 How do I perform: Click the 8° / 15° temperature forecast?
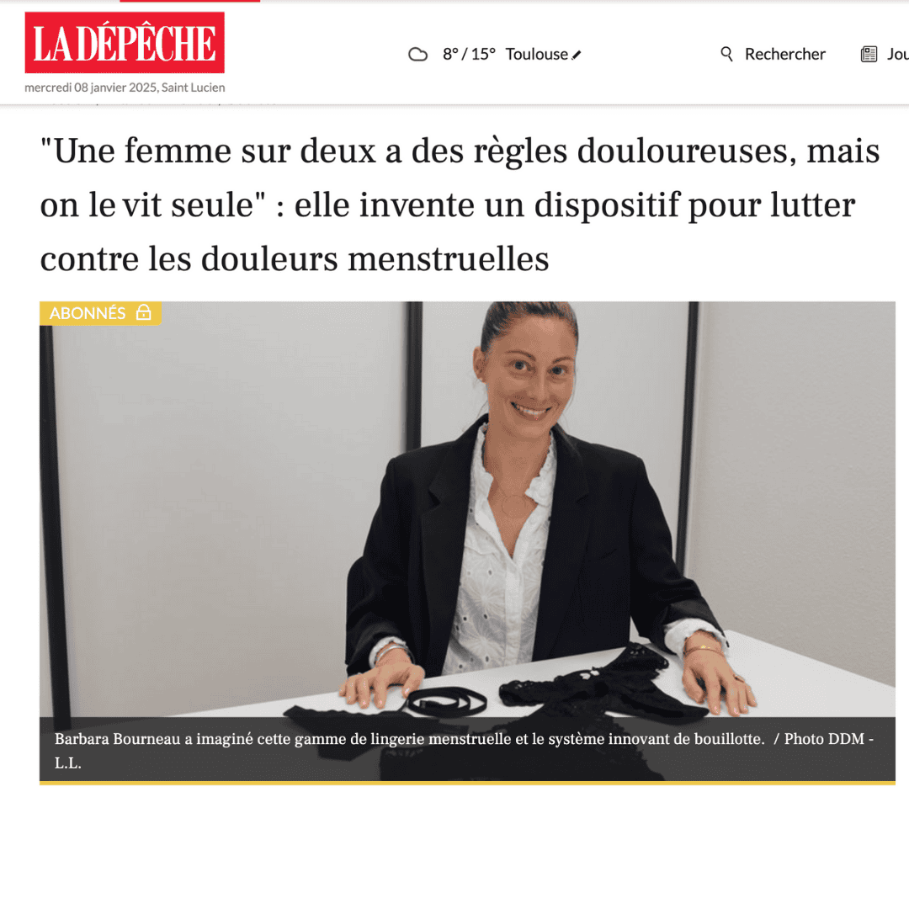(469, 54)
